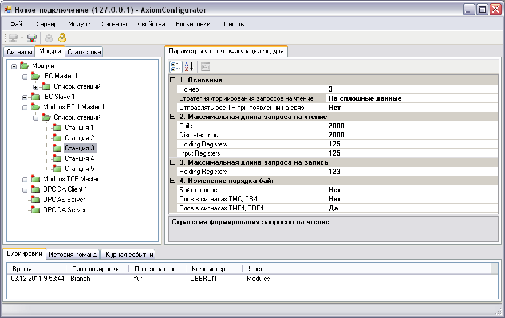Sort properties alphabetically with A-Z icon

coord(188,66)
